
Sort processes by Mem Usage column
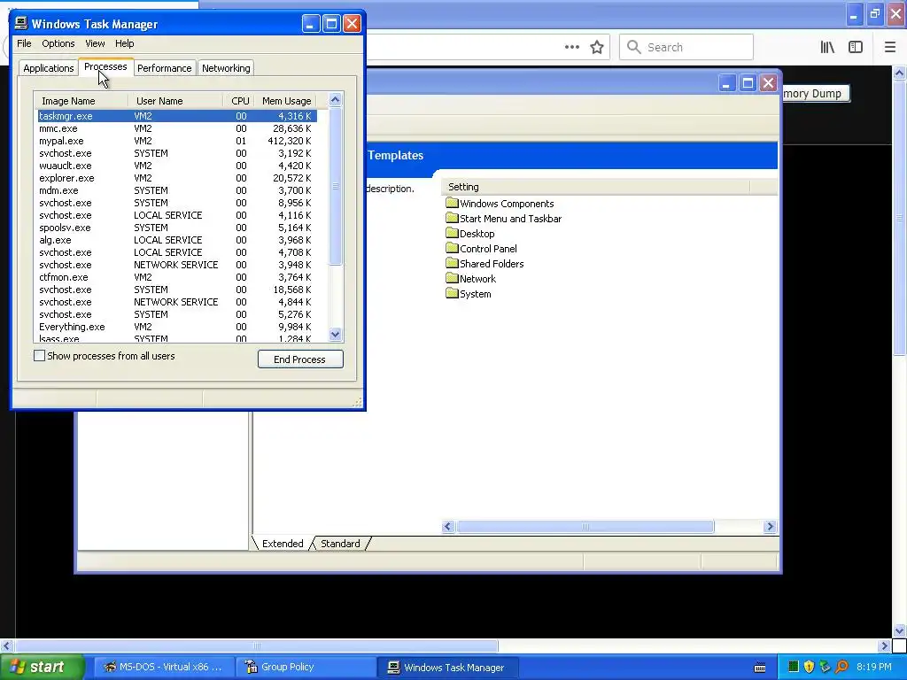[286, 101]
